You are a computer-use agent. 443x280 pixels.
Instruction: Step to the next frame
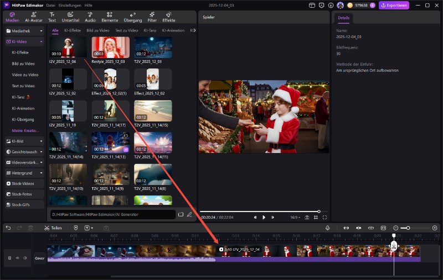pos(272,218)
